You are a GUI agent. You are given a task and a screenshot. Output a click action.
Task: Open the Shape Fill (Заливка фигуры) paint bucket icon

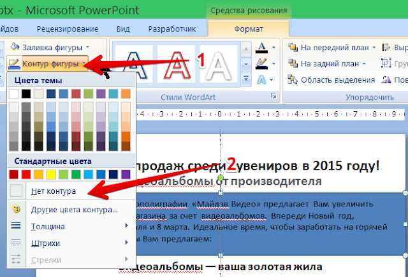coord(15,47)
